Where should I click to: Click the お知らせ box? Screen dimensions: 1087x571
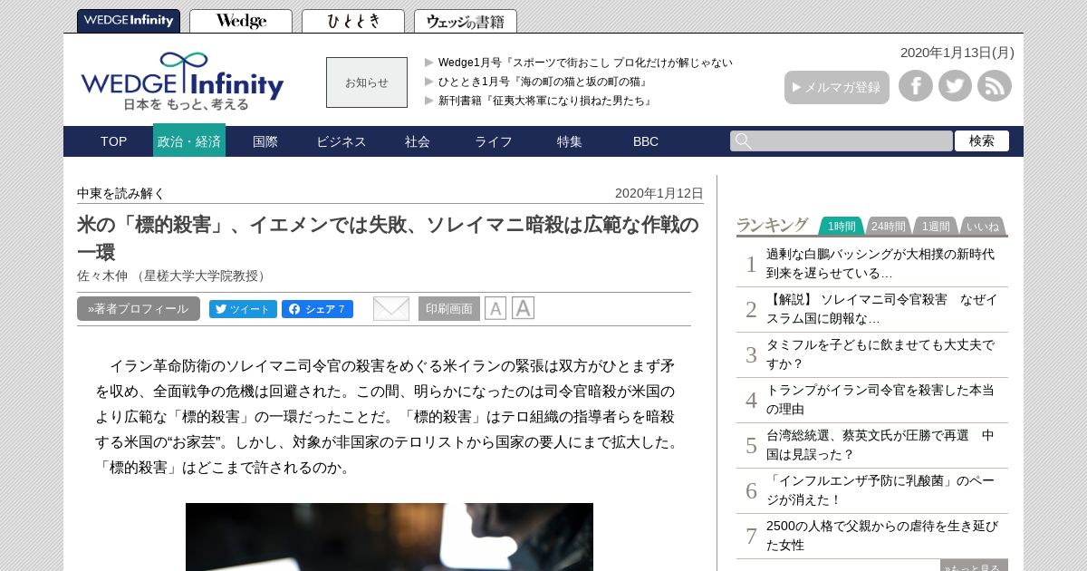pos(367,82)
